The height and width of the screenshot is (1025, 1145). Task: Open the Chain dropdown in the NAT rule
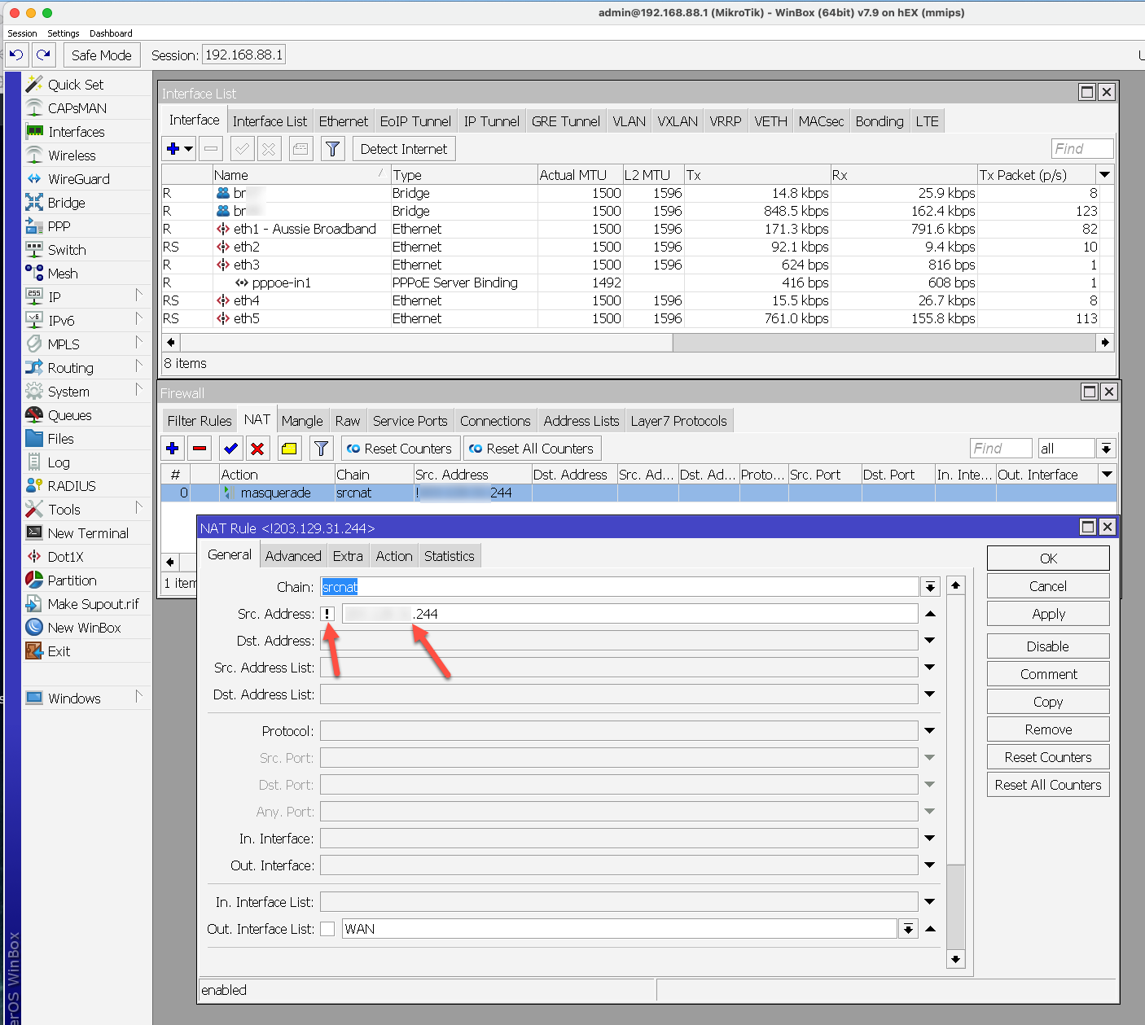(929, 586)
